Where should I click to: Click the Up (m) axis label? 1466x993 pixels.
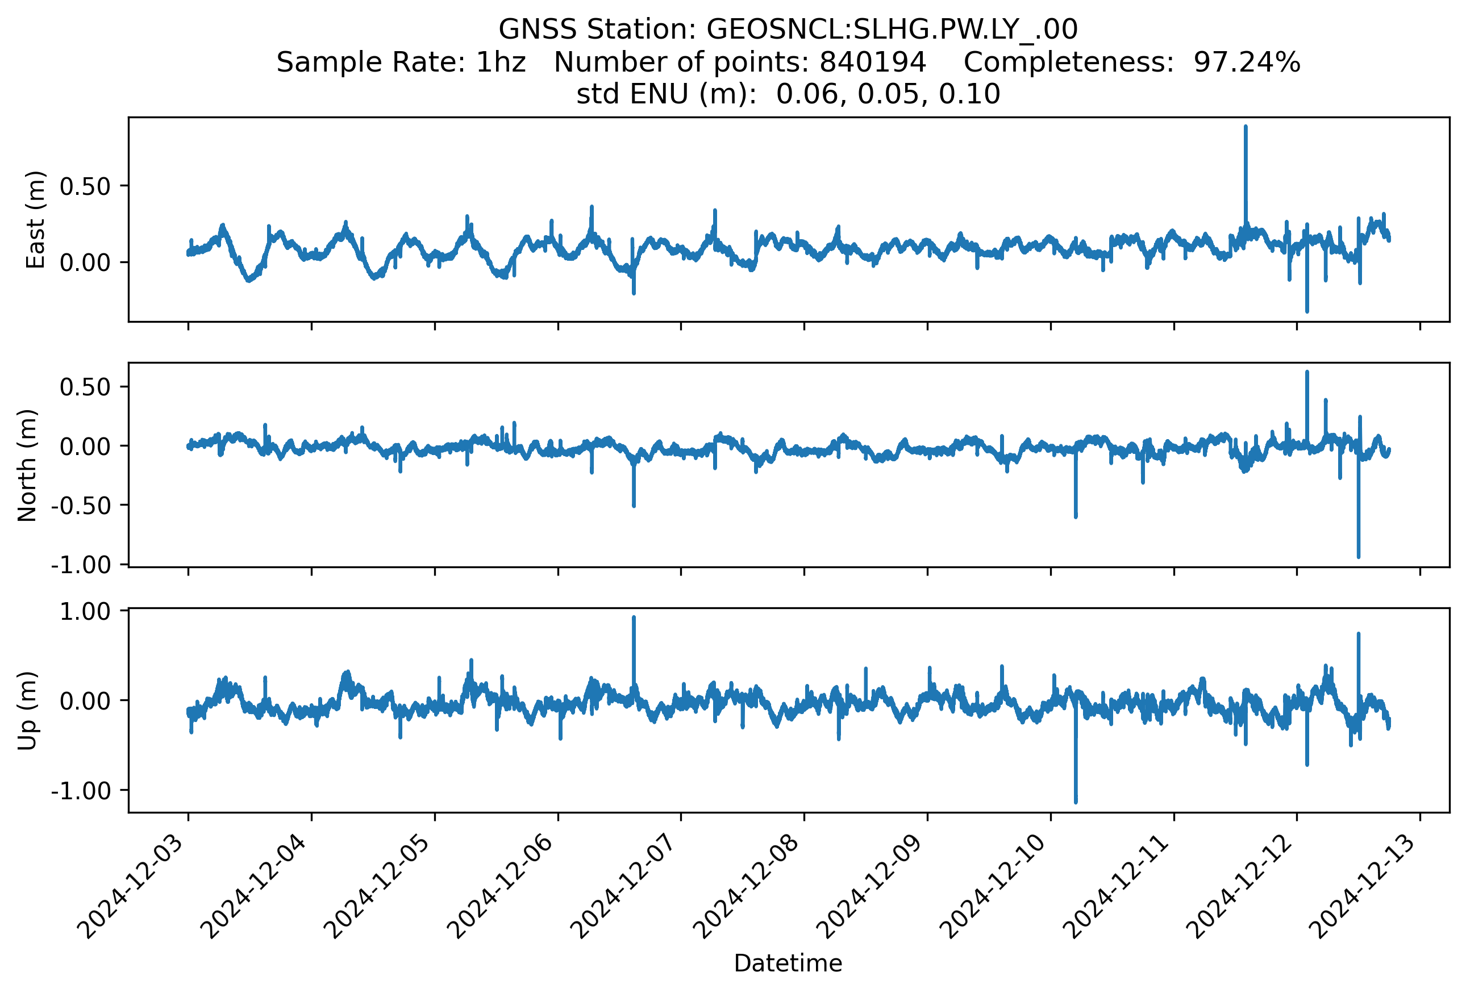coord(27,711)
